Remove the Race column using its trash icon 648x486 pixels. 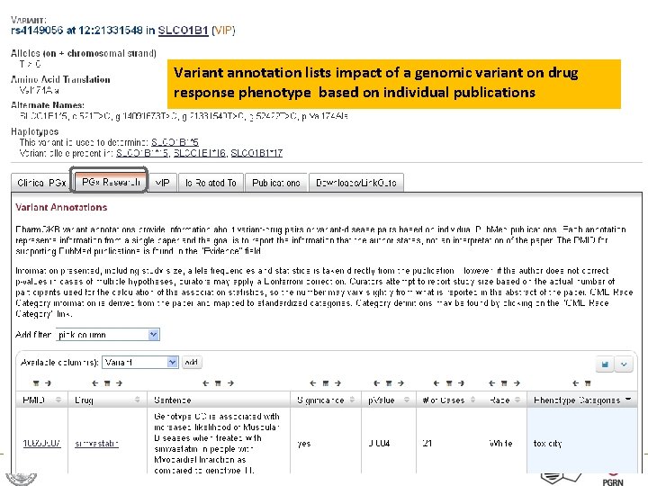(x=504, y=383)
